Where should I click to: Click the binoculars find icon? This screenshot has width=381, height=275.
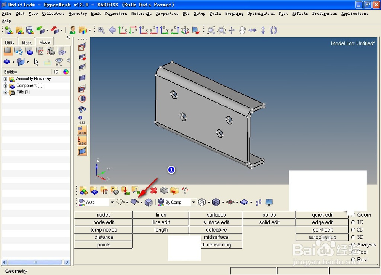(82, 109)
